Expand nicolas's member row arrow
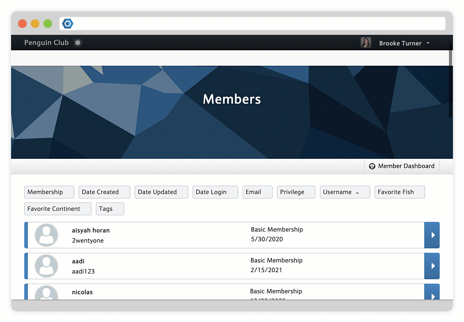The image size is (464, 322). (432, 293)
